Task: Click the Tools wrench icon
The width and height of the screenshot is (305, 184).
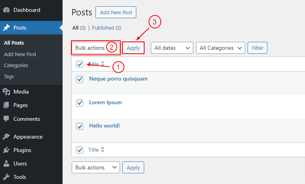Action: point(6,177)
